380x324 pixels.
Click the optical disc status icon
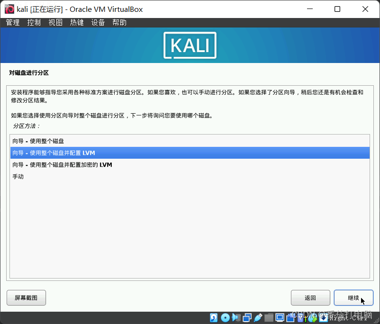[x=225, y=317]
